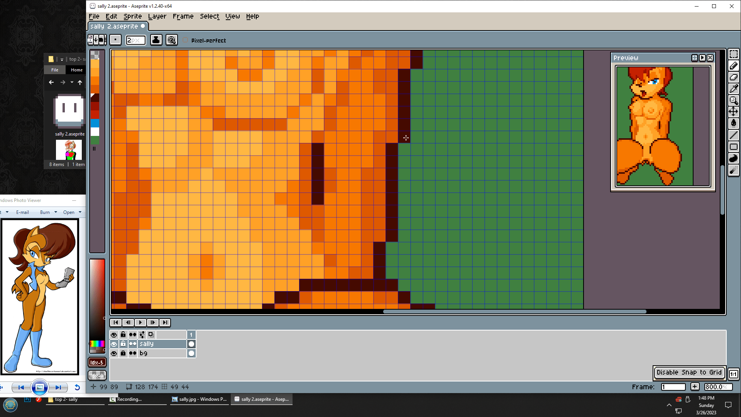Hide the sally layer with eye icon
The height and width of the screenshot is (417, 741).
[114, 344]
